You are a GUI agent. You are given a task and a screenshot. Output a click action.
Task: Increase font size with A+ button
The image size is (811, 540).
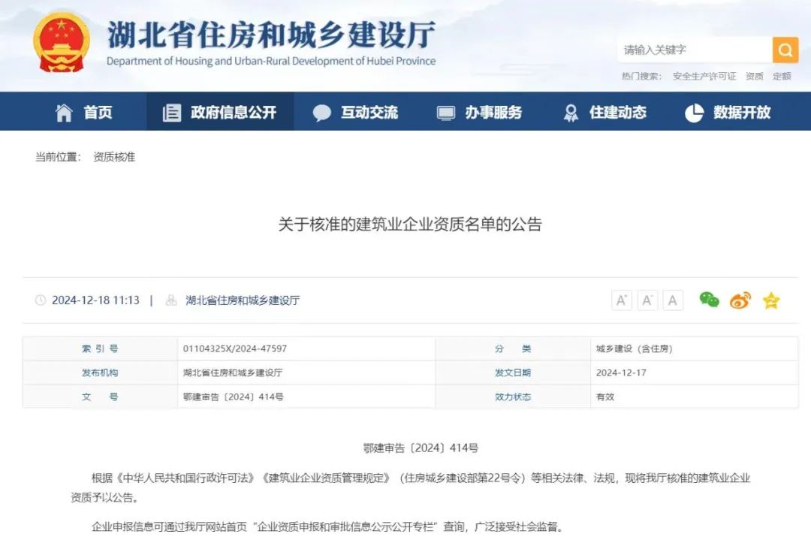click(622, 300)
